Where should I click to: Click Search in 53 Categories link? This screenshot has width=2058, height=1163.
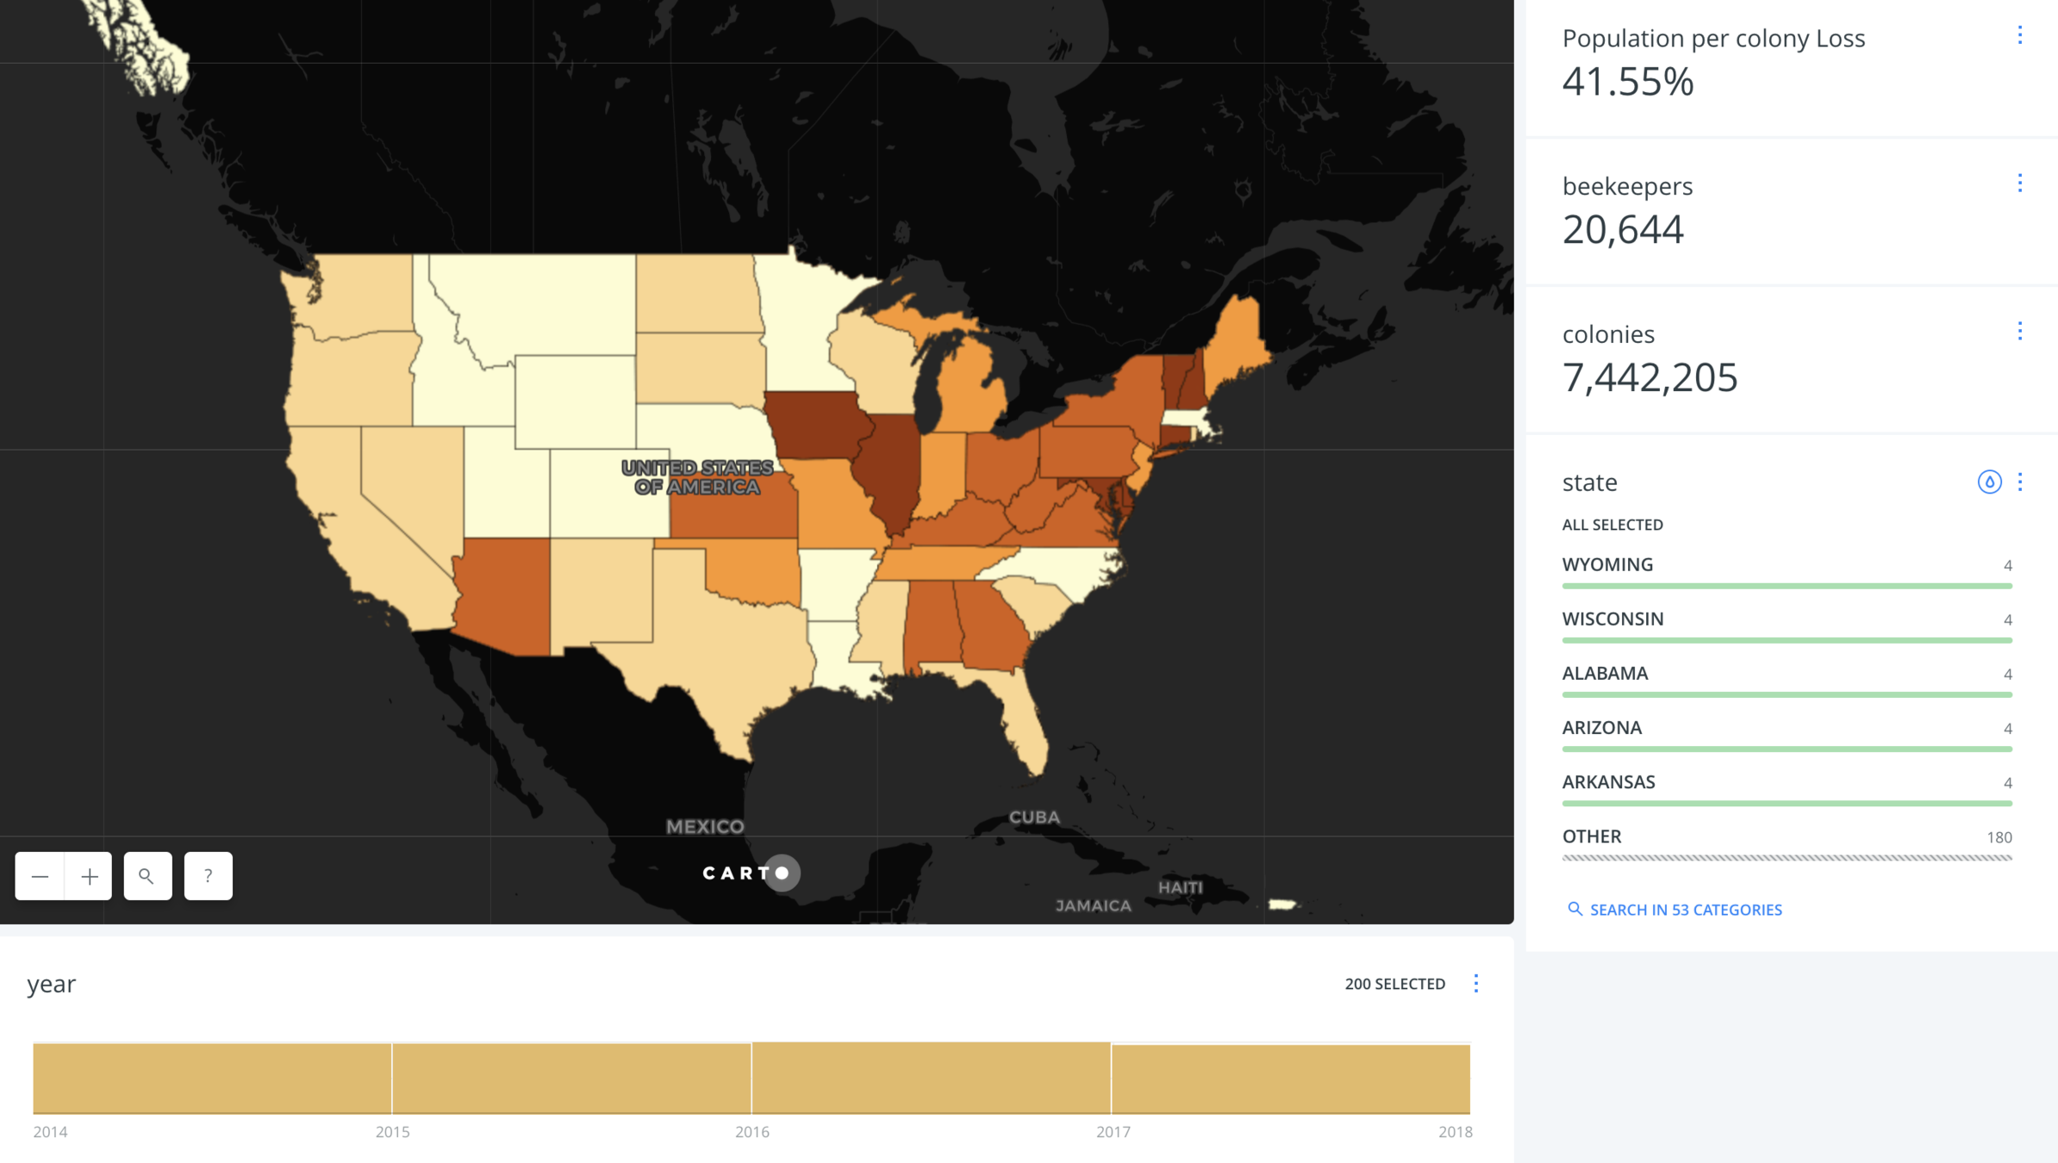(x=1685, y=910)
